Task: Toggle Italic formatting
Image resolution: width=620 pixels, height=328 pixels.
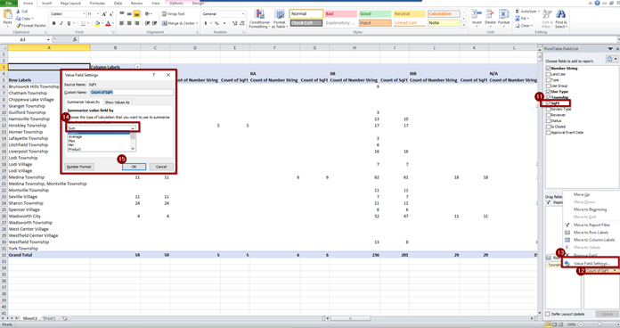Action: pyautogui.click(x=61, y=23)
